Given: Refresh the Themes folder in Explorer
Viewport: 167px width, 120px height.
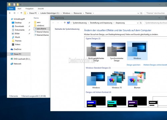Looking at the screenshot, I should pos(141,13).
